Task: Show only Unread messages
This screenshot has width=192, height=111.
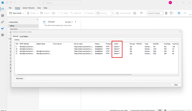Action: 51,22
